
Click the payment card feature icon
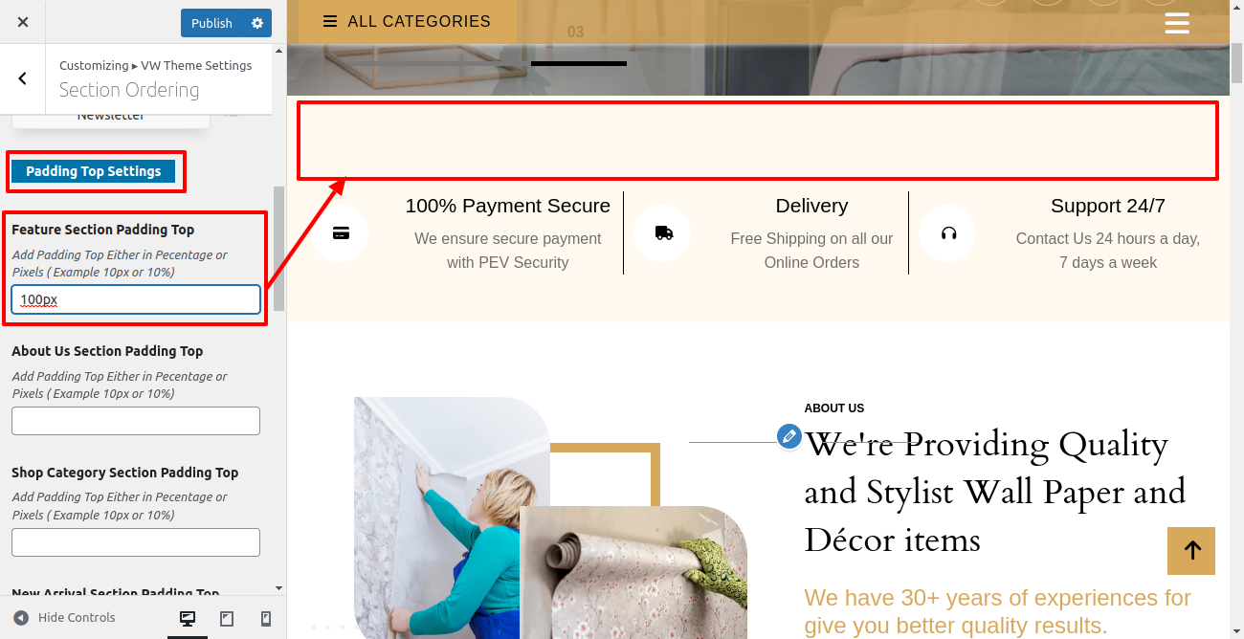[x=341, y=232]
